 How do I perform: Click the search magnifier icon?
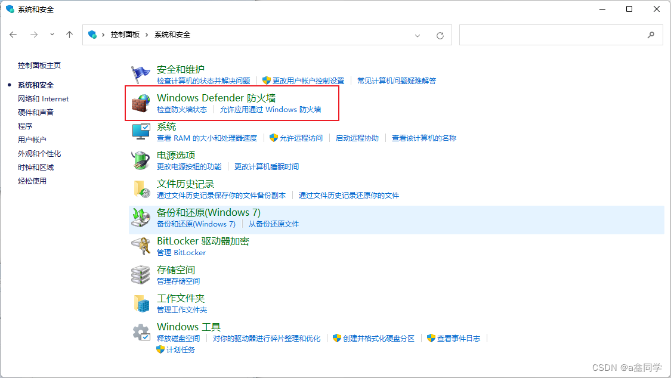[x=651, y=35]
